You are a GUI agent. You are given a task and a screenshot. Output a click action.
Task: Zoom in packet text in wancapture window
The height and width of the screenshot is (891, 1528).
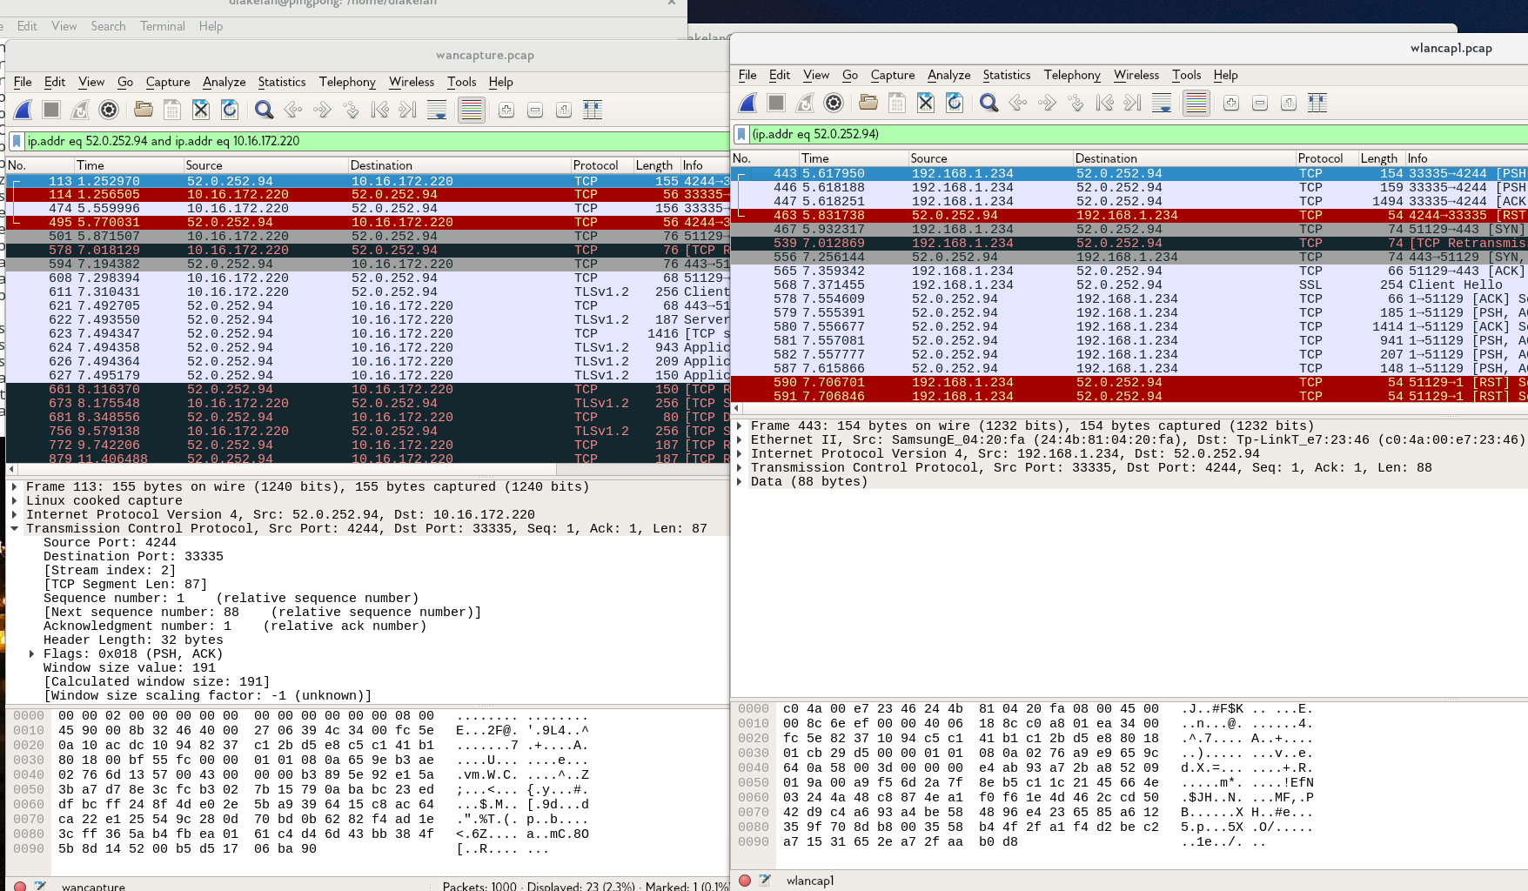506,110
